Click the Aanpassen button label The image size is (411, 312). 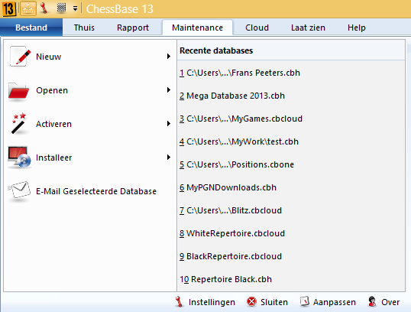click(x=335, y=302)
